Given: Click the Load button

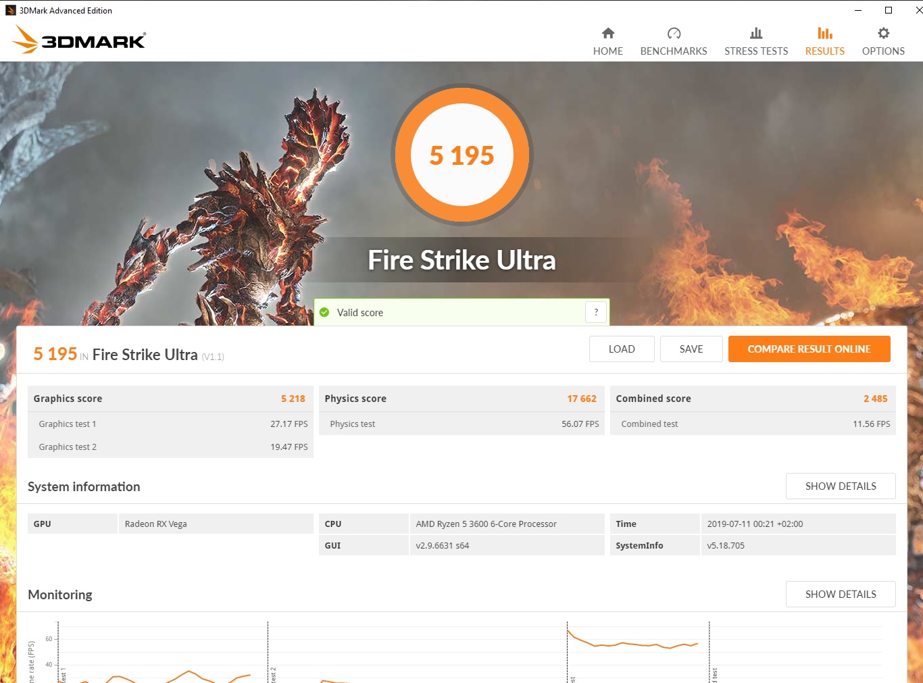Looking at the screenshot, I should pos(622,349).
